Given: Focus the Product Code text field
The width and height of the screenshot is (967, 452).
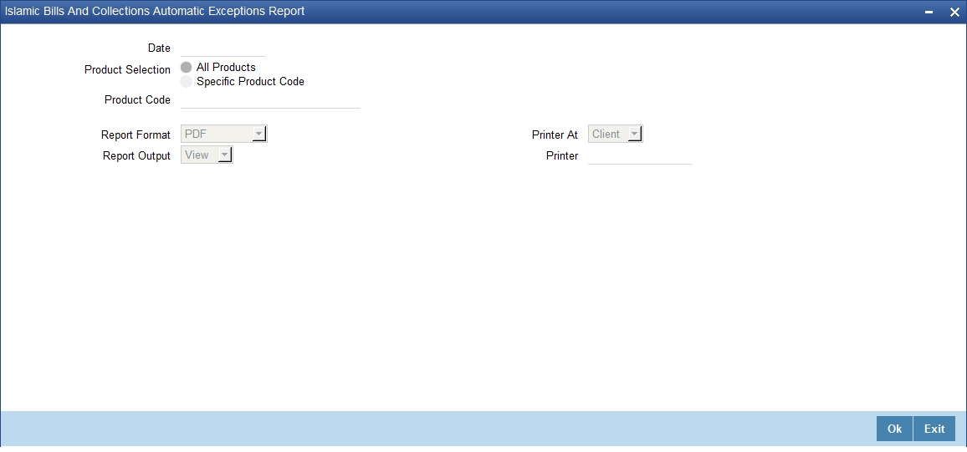Looking at the screenshot, I should pyautogui.click(x=270, y=99).
